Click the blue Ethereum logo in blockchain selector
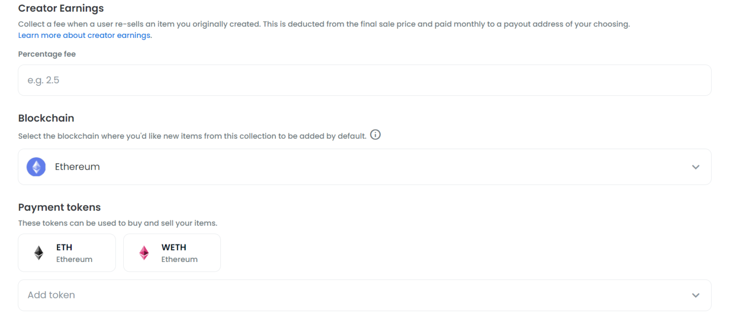 click(36, 167)
